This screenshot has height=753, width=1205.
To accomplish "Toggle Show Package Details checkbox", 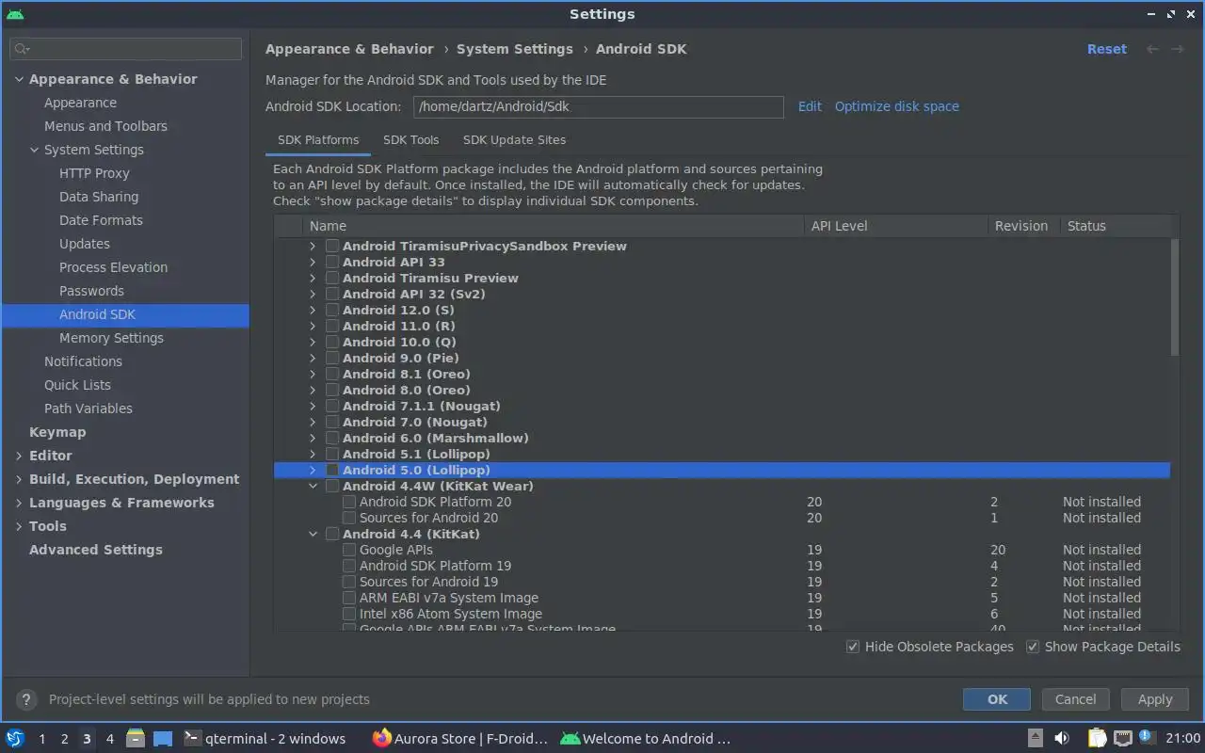I will click(x=1033, y=647).
